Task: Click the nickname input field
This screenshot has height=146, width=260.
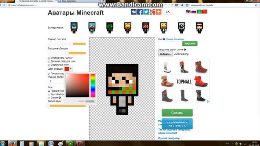Action: tap(170, 44)
